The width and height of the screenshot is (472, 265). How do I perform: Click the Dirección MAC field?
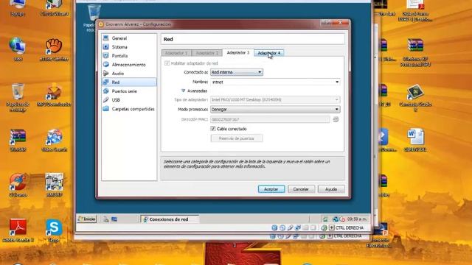270,119
